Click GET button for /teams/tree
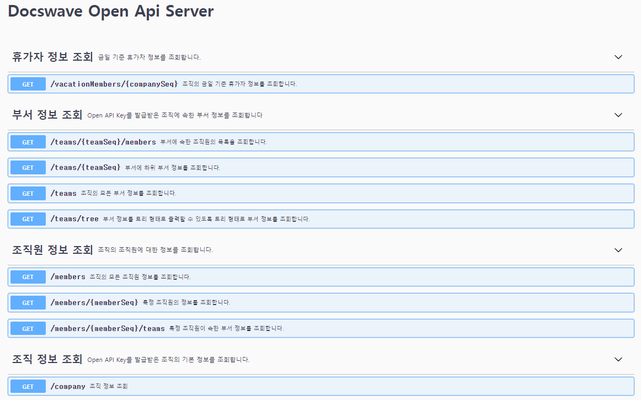Viewport: 641px width, 400px height. (28, 219)
